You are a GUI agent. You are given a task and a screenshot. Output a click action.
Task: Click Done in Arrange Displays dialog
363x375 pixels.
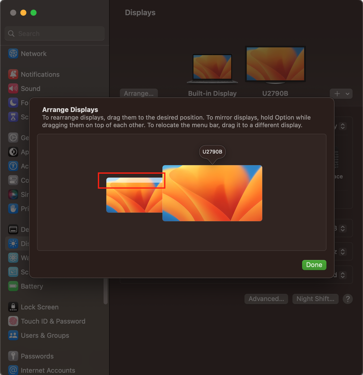pyautogui.click(x=314, y=265)
